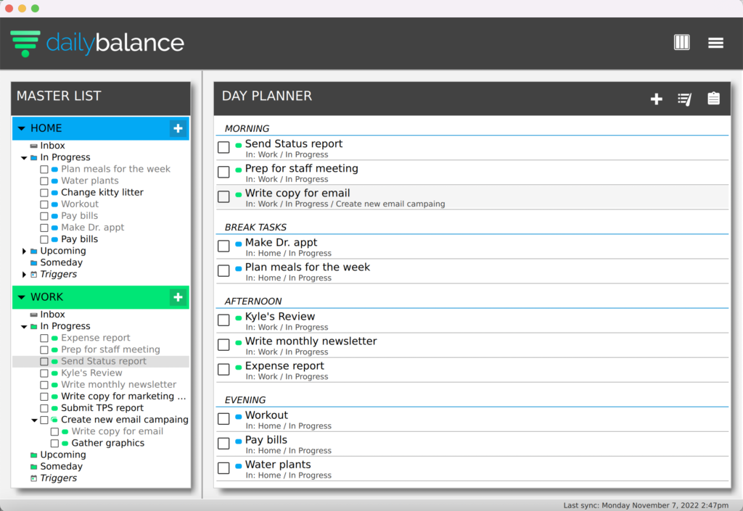743x511 pixels.
Task: Click the dailybalance logo
Action: pos(97,43)
